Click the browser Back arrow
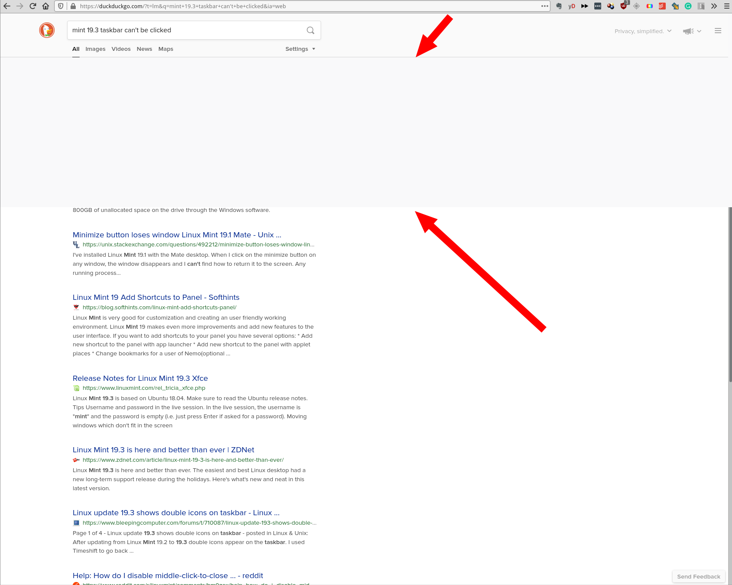 point(7,6)
